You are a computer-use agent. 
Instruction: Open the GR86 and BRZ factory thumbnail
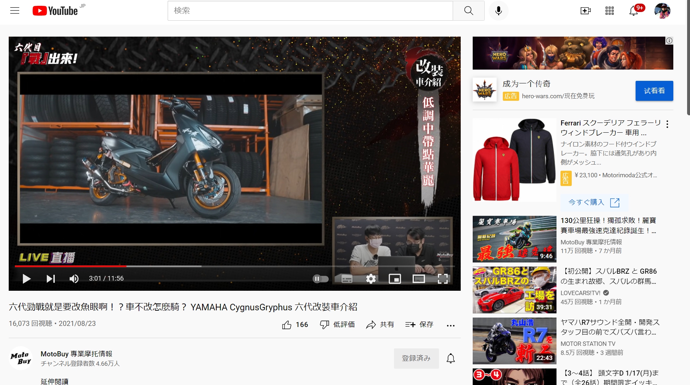point(514,290)
